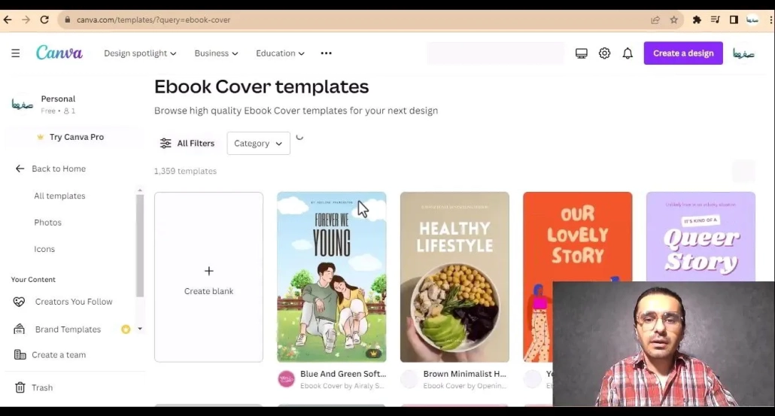Viewport: 775px width, 416px height.
Task: Open the hamburger main menu
Action: click(15, 53)
